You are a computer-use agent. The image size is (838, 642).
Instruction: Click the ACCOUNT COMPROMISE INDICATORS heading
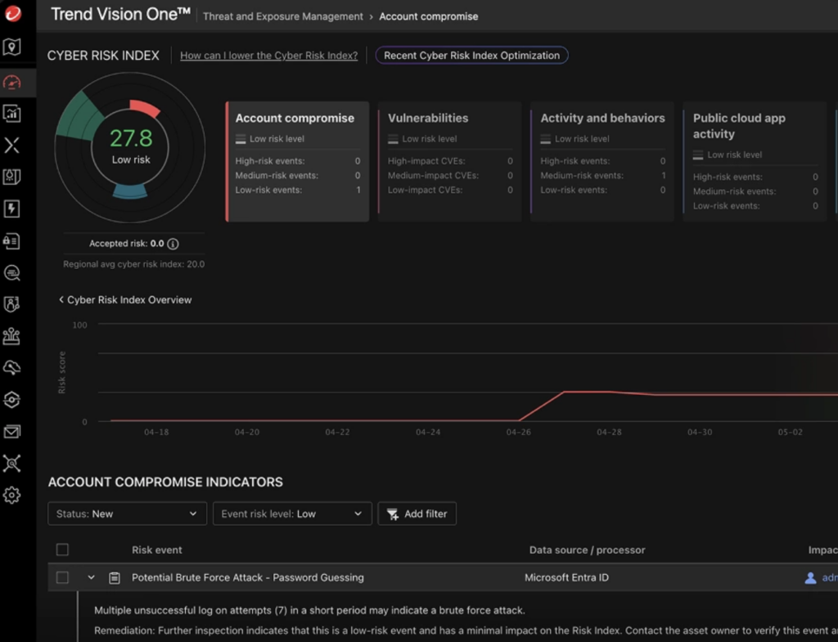click(165, 483)
